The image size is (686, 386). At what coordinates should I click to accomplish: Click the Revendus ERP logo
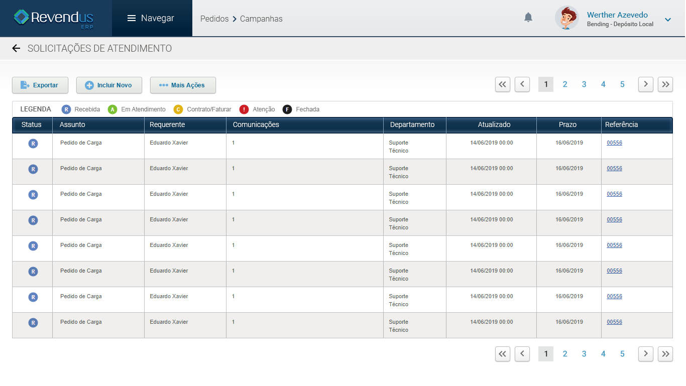54,18
